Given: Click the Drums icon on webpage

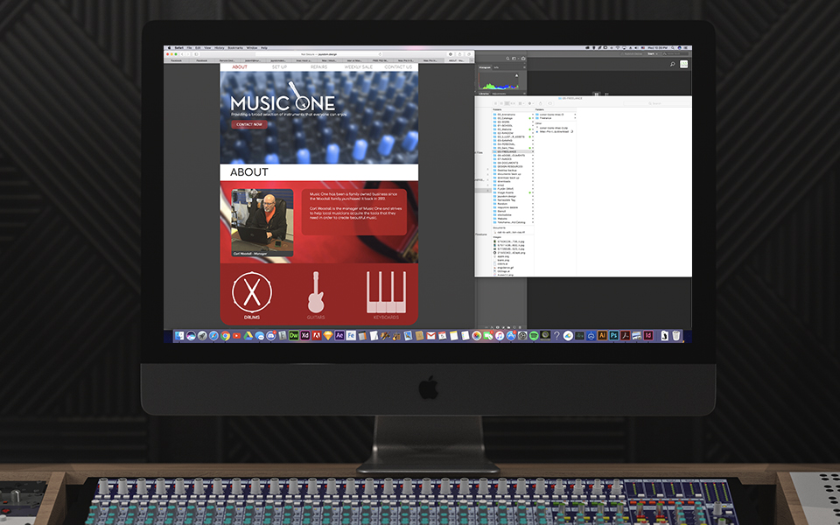Looking at the screenshot, I should [251, 291].
